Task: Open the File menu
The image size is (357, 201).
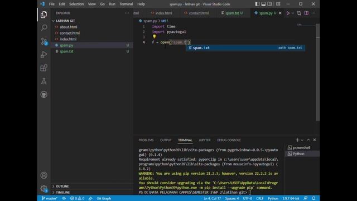Action: 52,4
